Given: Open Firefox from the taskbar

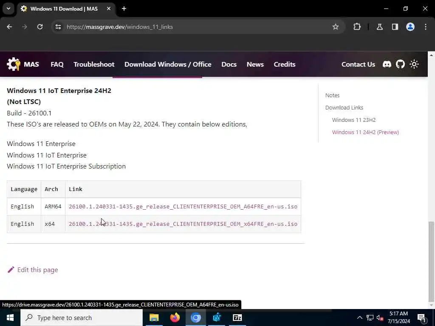Looking at the screenshot, I should tap(175, 318).
